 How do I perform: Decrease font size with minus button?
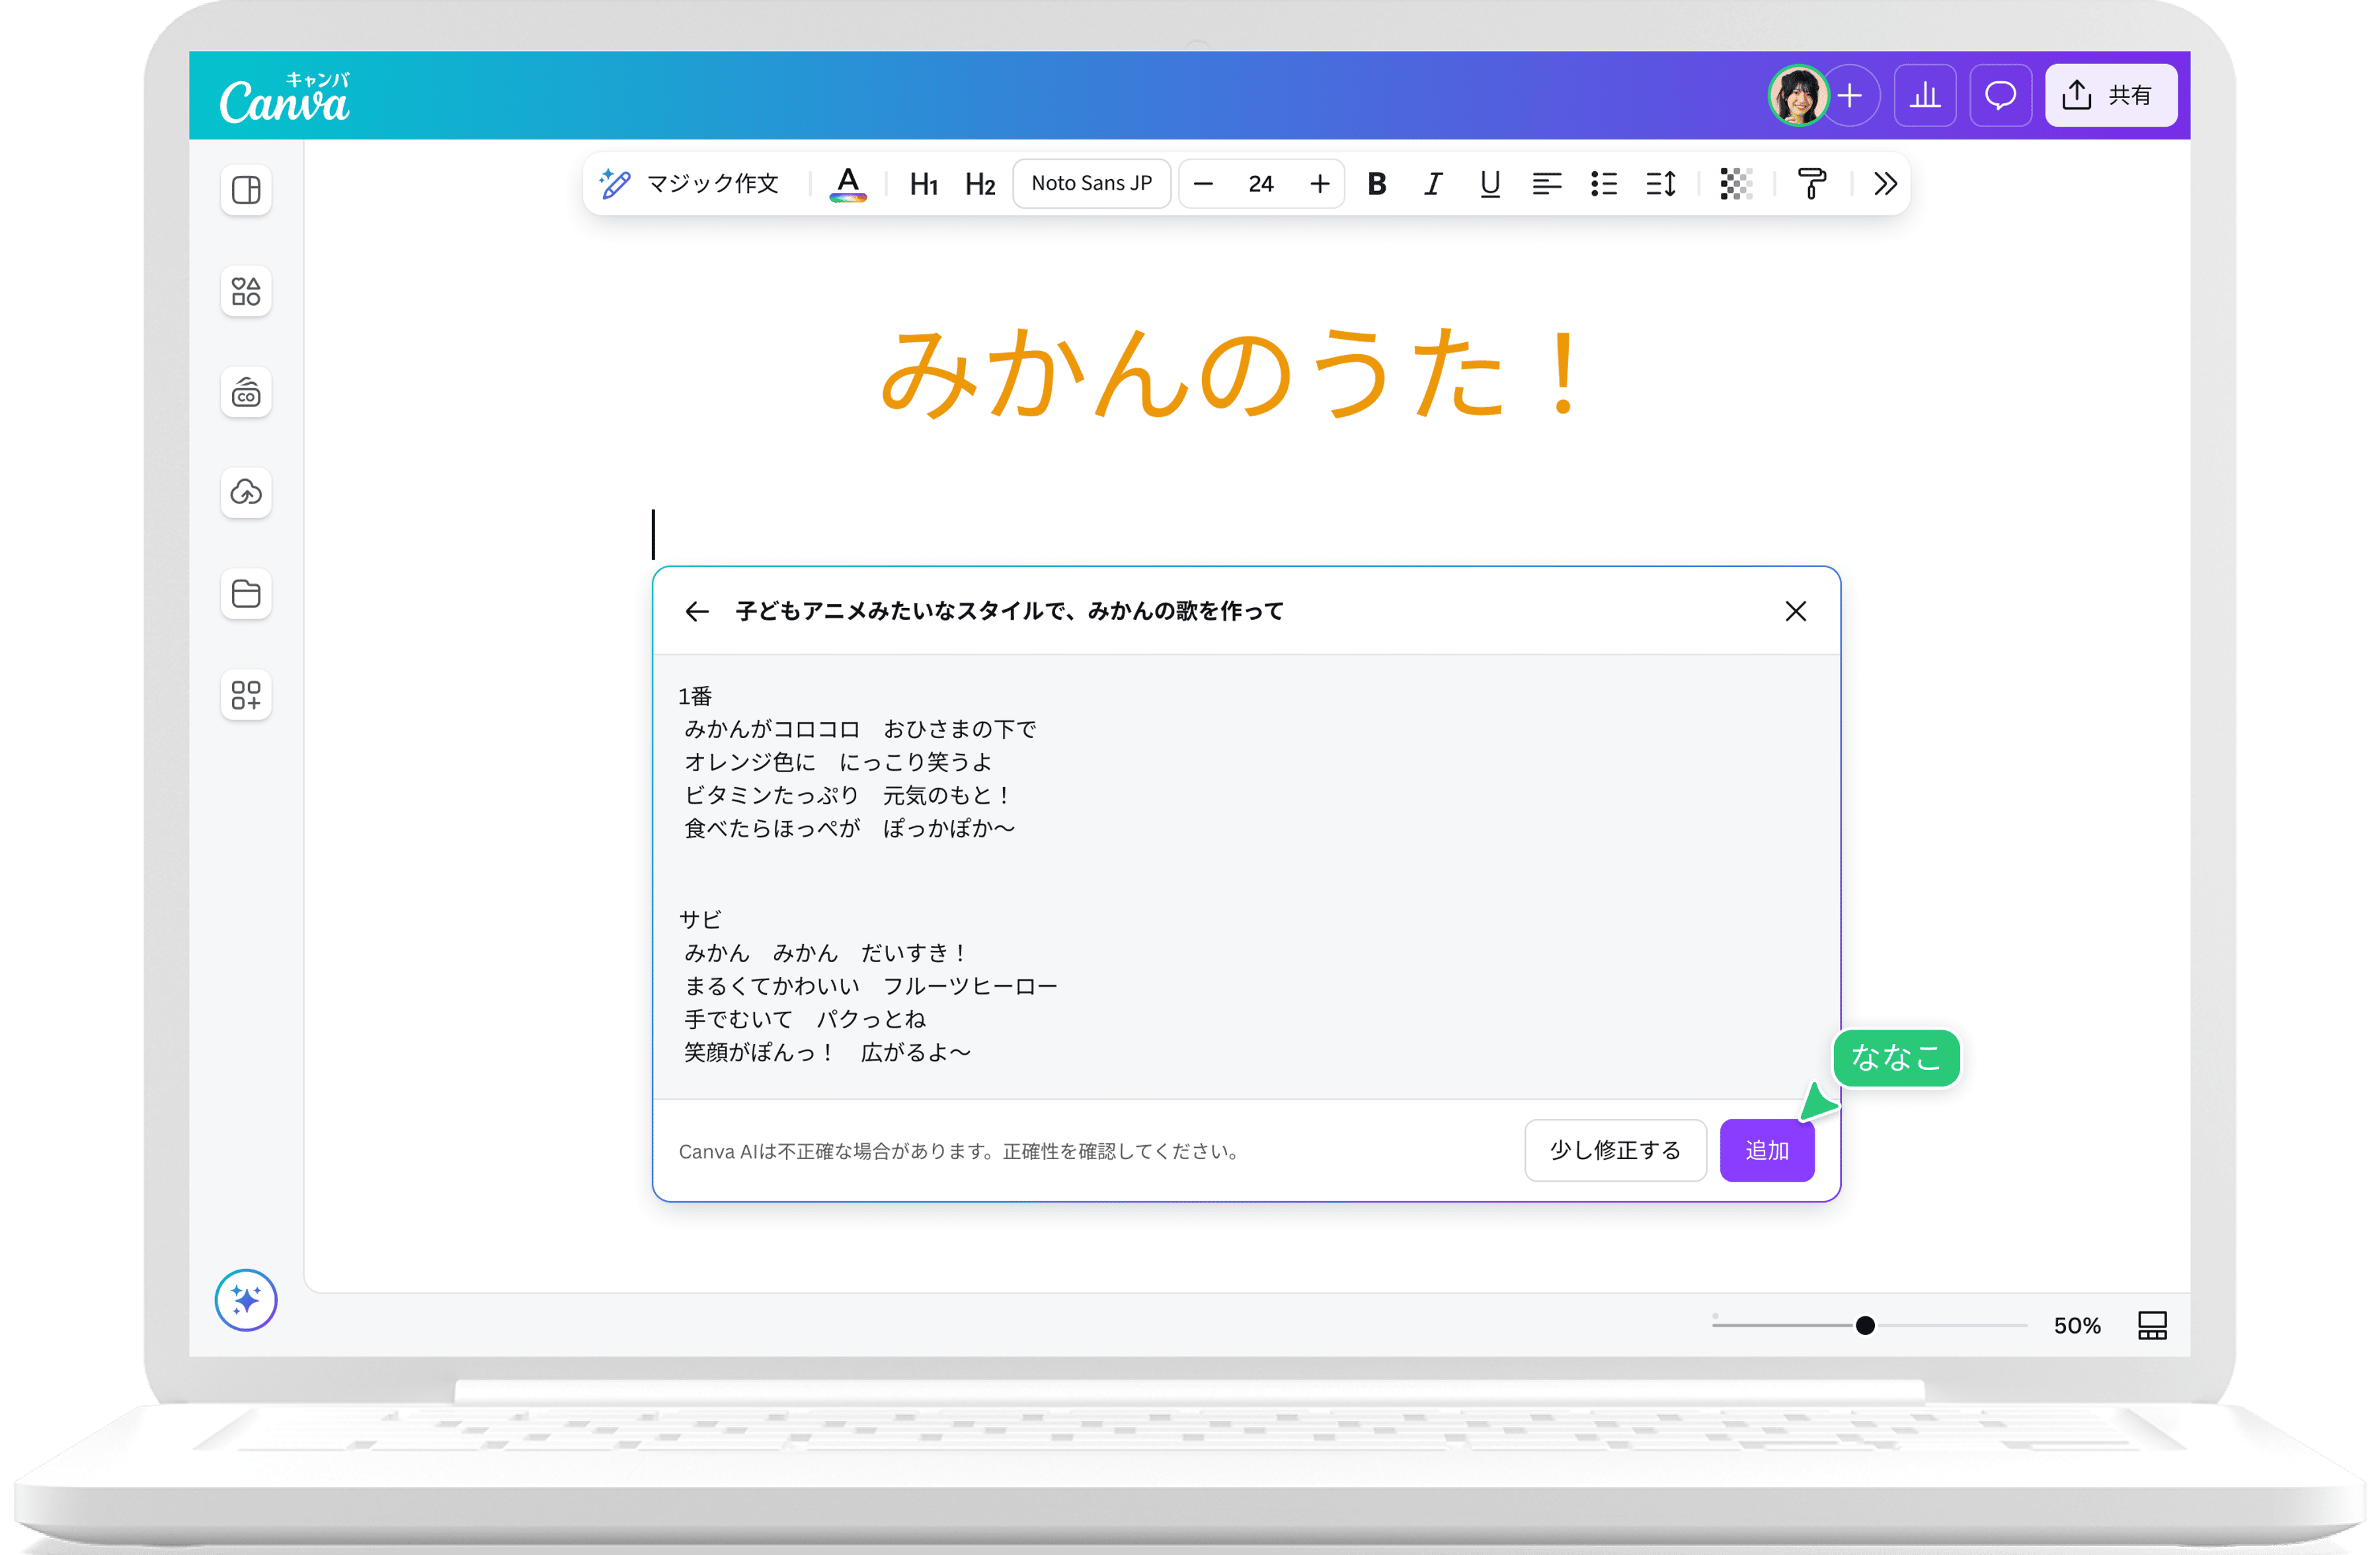1203,184
